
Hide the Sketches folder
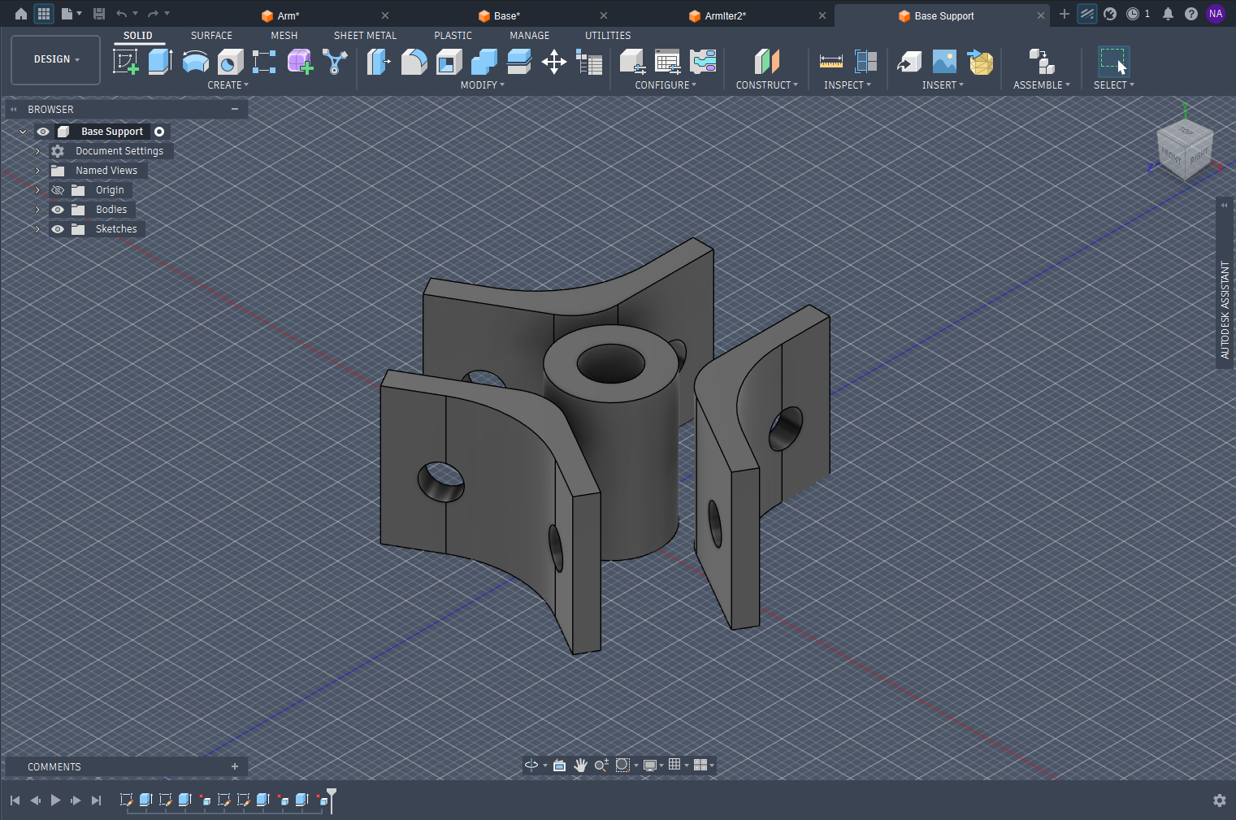pos(58,229)
